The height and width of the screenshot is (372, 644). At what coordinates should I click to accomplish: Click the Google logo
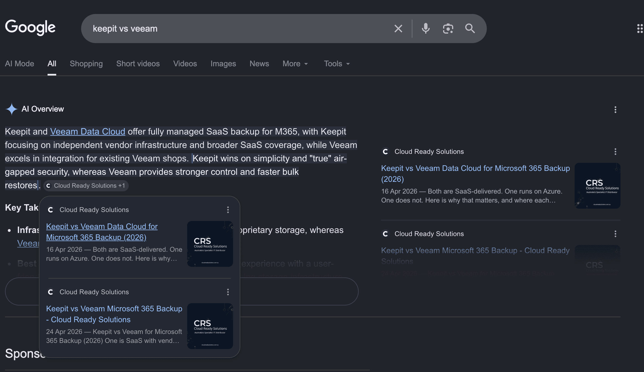(x=30, y=28)
